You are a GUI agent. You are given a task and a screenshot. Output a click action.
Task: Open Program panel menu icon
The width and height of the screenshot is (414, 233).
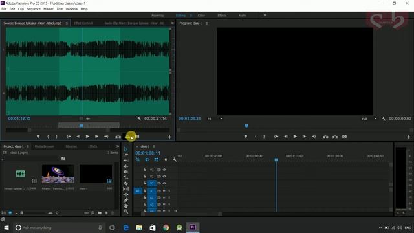coord(206,23)
